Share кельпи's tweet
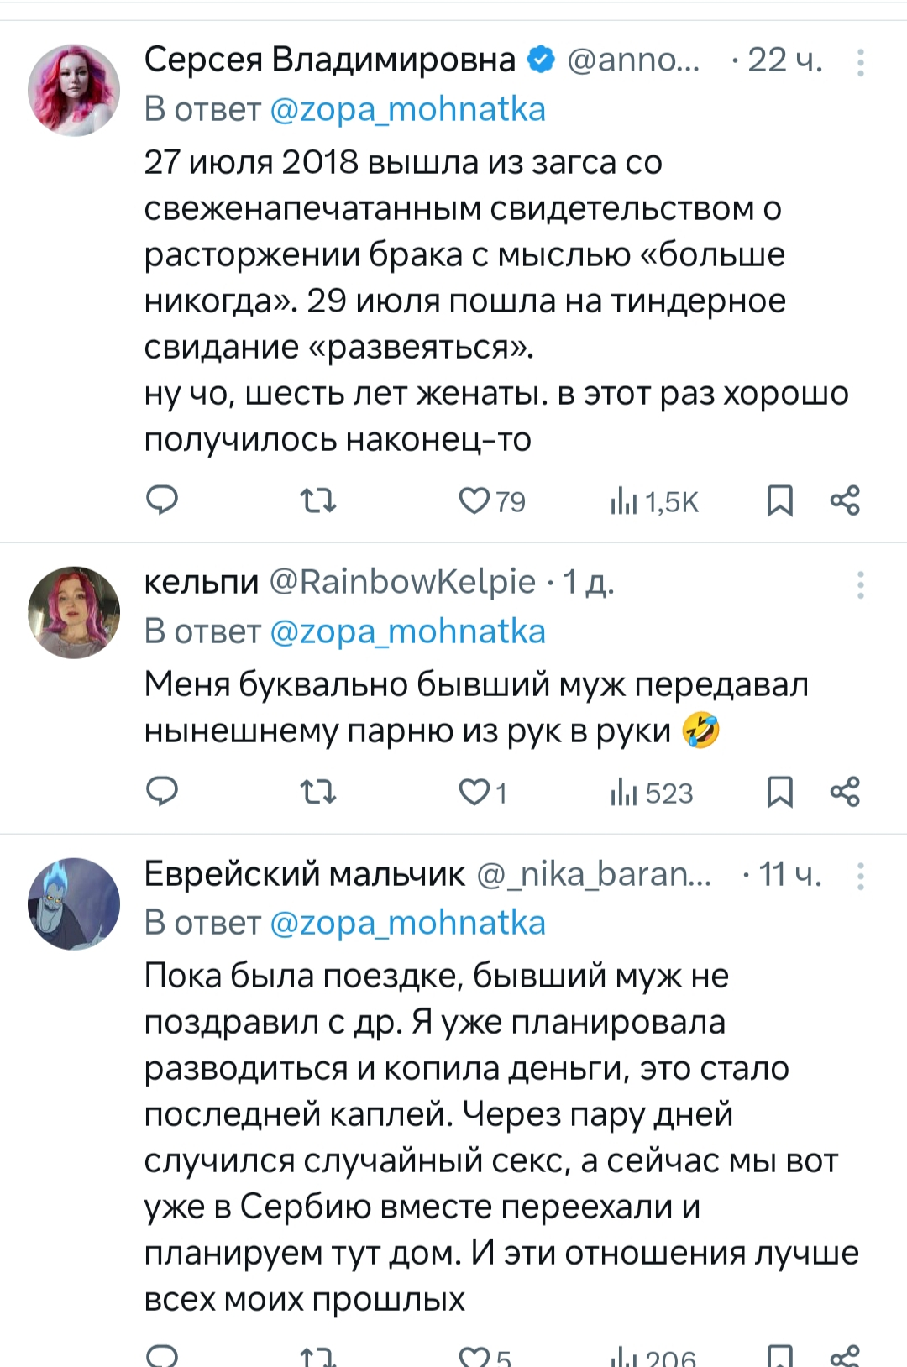907x1367 pixels. point(845,792)
